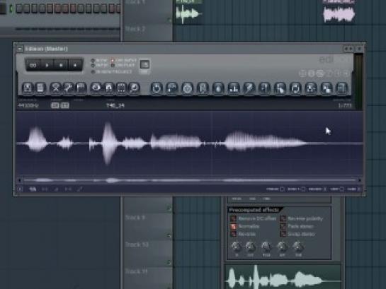The image size is (386, 289).
Task: Click the scrollbar left arrow in Edison
Action: click(19, 180)
